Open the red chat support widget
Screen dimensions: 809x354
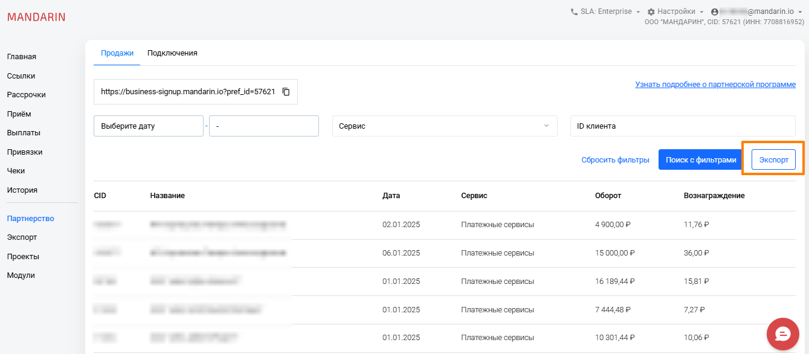click(x=783, y=334)
